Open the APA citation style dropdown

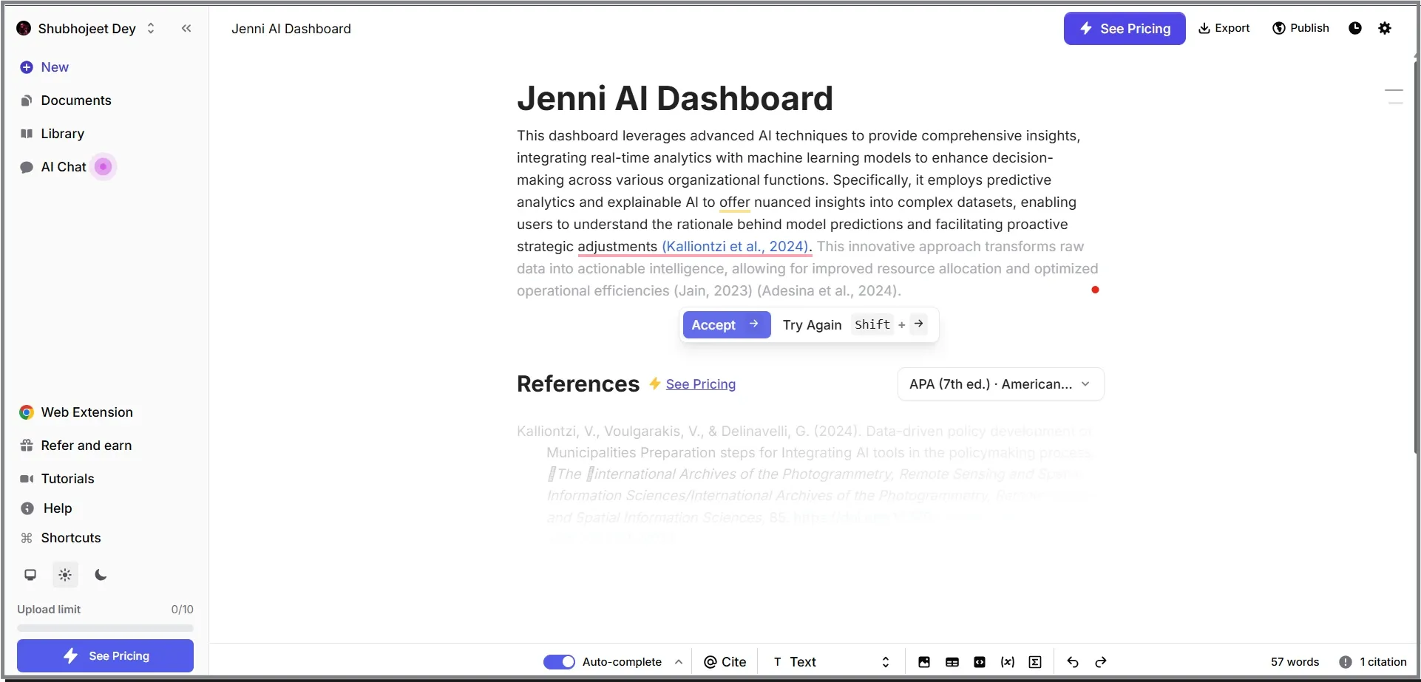(x=1000, y=384)
